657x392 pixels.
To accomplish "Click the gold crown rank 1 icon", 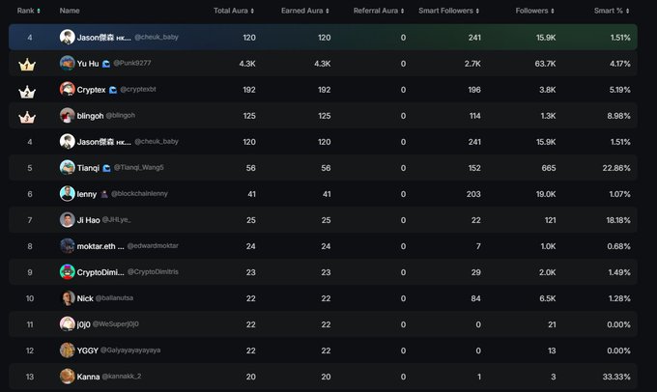I will coord(27,65).
